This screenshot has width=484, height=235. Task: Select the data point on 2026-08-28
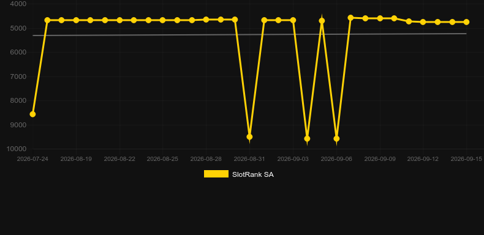point(206,20)
